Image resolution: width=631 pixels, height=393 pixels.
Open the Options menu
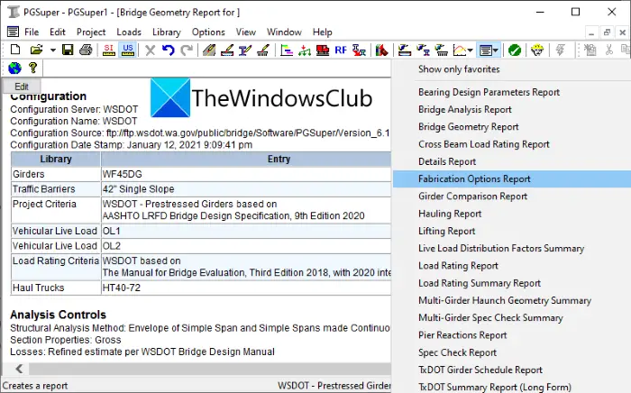208,32
